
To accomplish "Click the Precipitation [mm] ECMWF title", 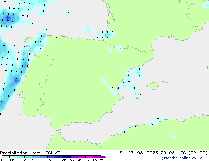I will 30,153.
